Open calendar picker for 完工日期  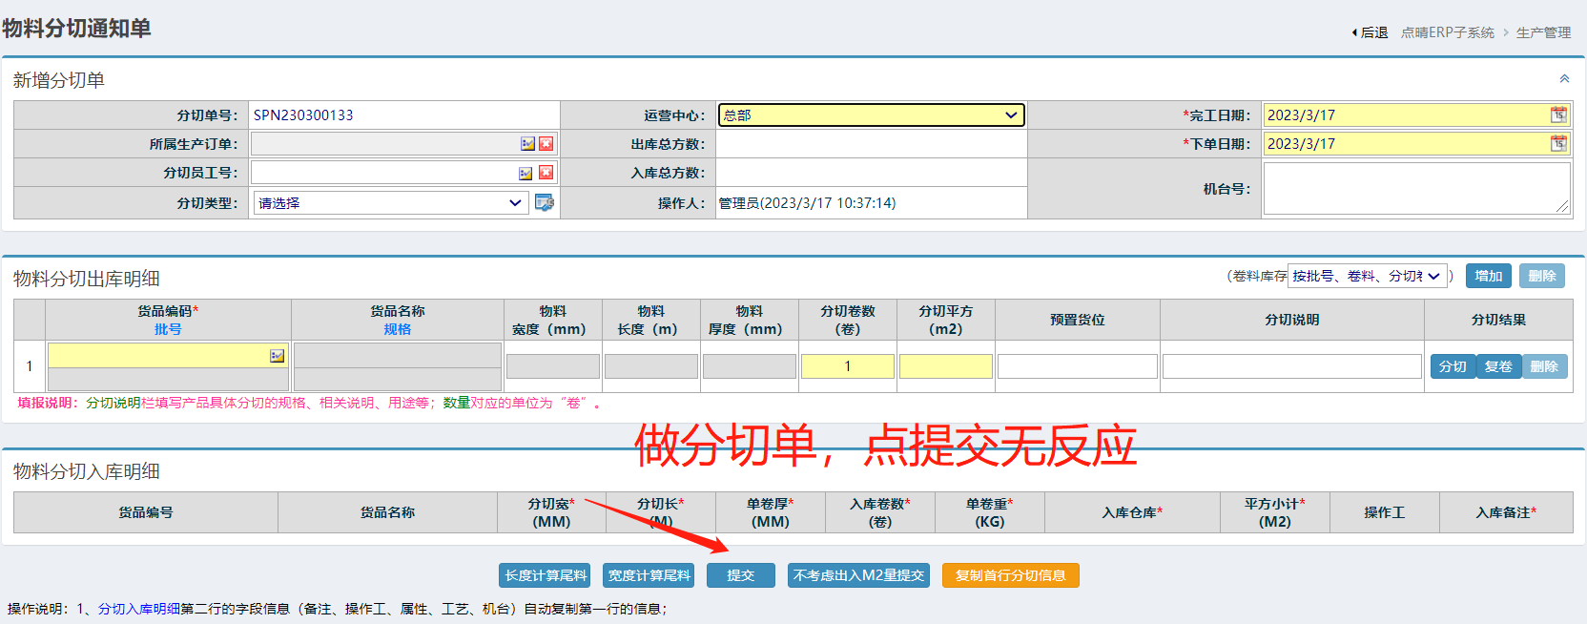tap(1558, 114)
